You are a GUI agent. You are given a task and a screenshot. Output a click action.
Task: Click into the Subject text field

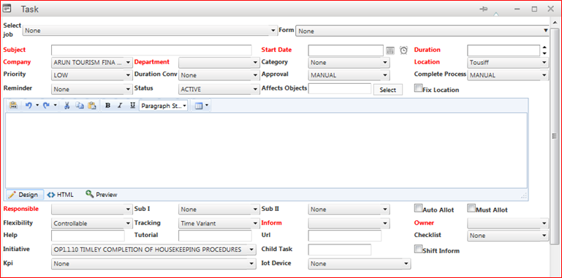(x=151, y=50)
